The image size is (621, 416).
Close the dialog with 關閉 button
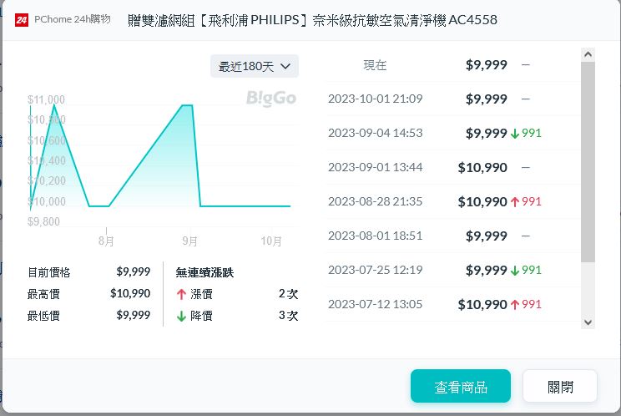(560, 387)
